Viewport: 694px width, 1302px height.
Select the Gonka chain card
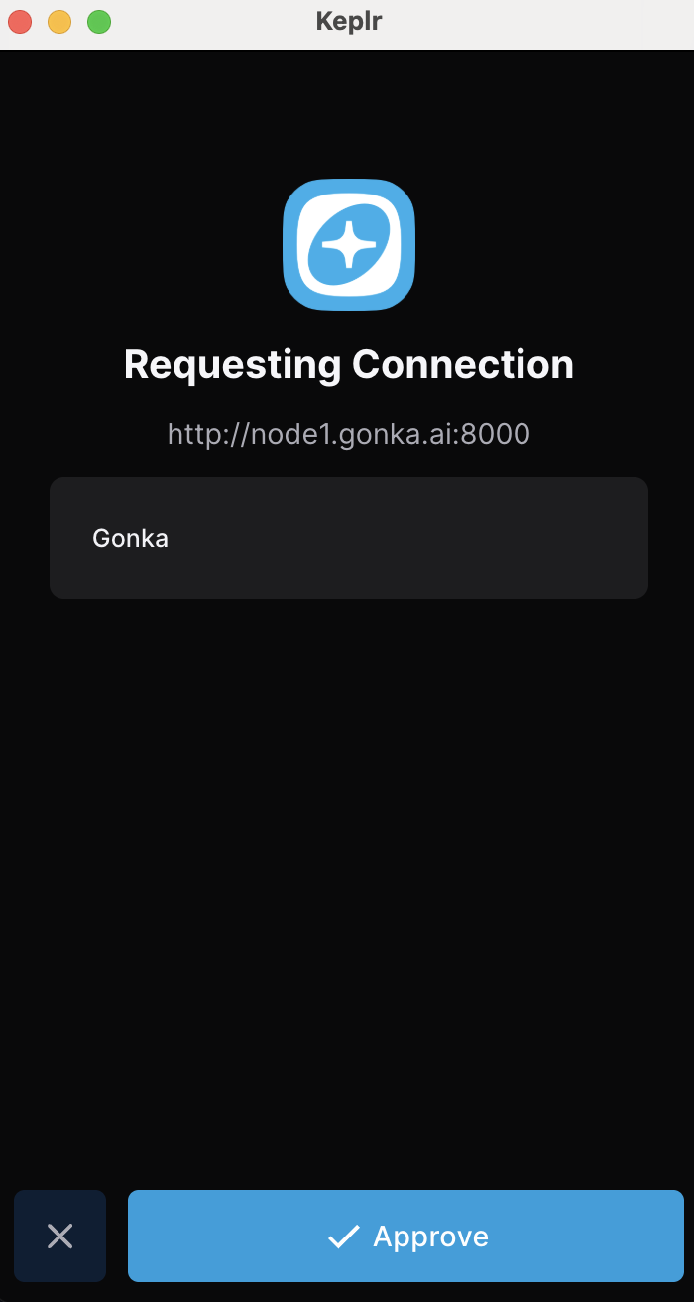349,538
